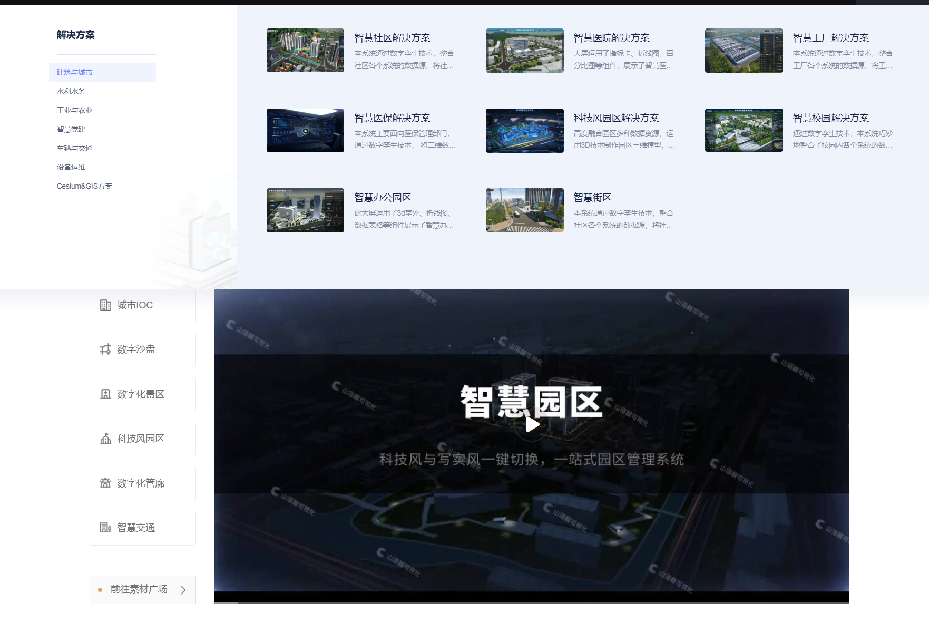Play the 智慧园区 video
This screenshot has height=632, width=929.
click(x=532, y=425)
